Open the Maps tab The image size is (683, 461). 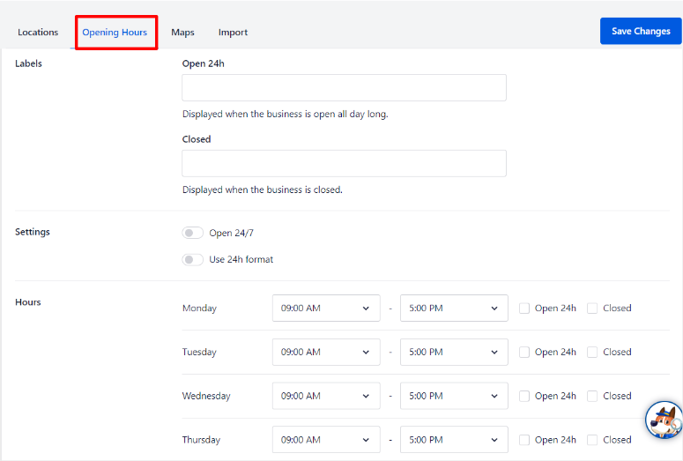pos(182,33)
